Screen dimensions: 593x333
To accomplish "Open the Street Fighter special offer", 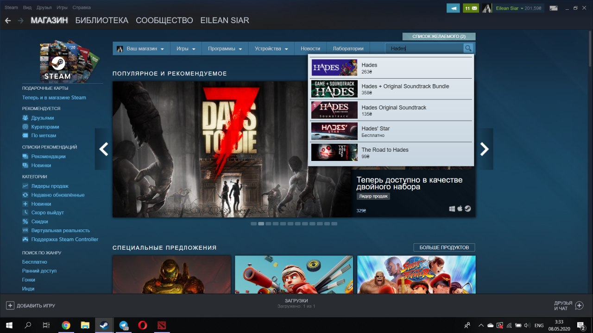I will tap(416, 275).
